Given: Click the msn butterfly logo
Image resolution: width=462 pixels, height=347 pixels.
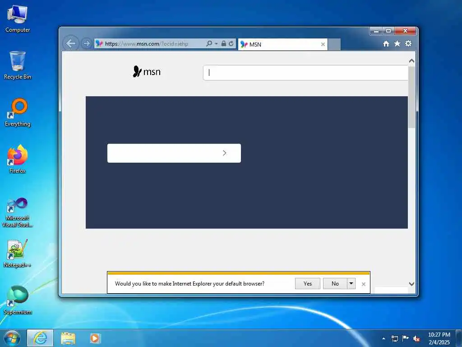Looking at the screenshot, I should click(147, 72).
